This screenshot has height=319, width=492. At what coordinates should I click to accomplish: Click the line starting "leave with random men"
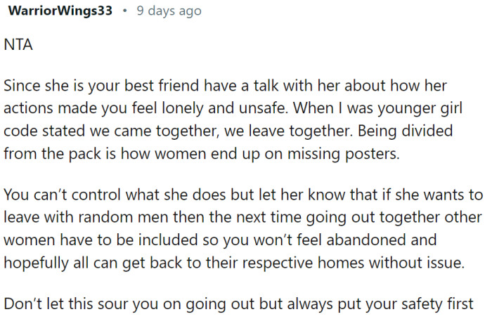(242, 217)
